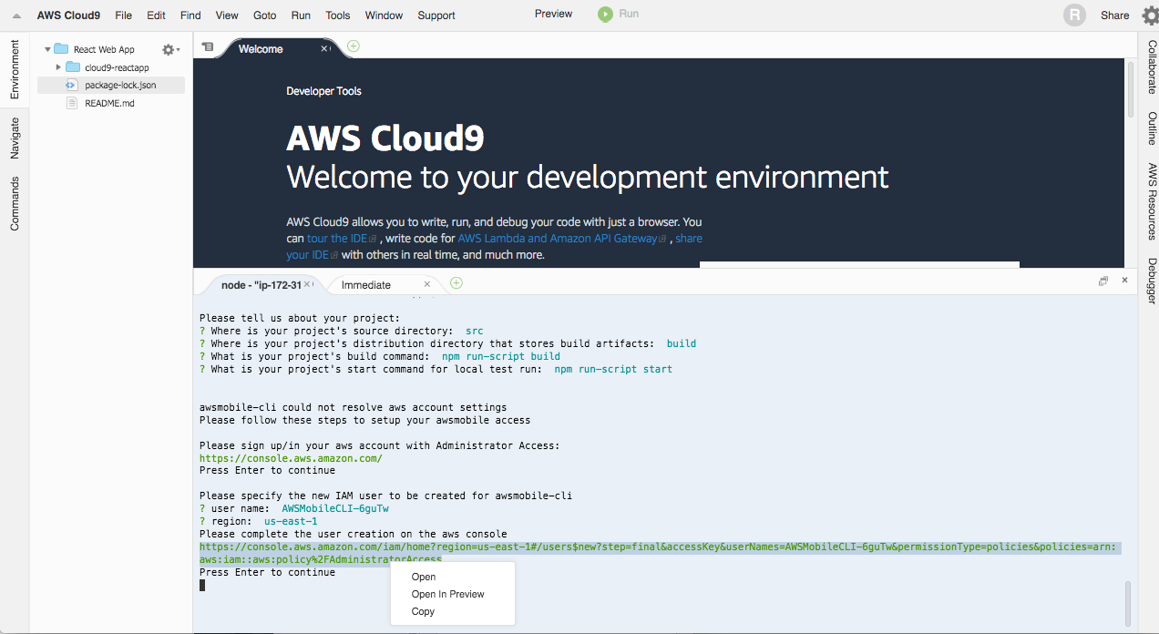Maximize the terminal panel
Image resolution: width=1159 pixels, height=634 pixels.
[x=1103, y=281]
